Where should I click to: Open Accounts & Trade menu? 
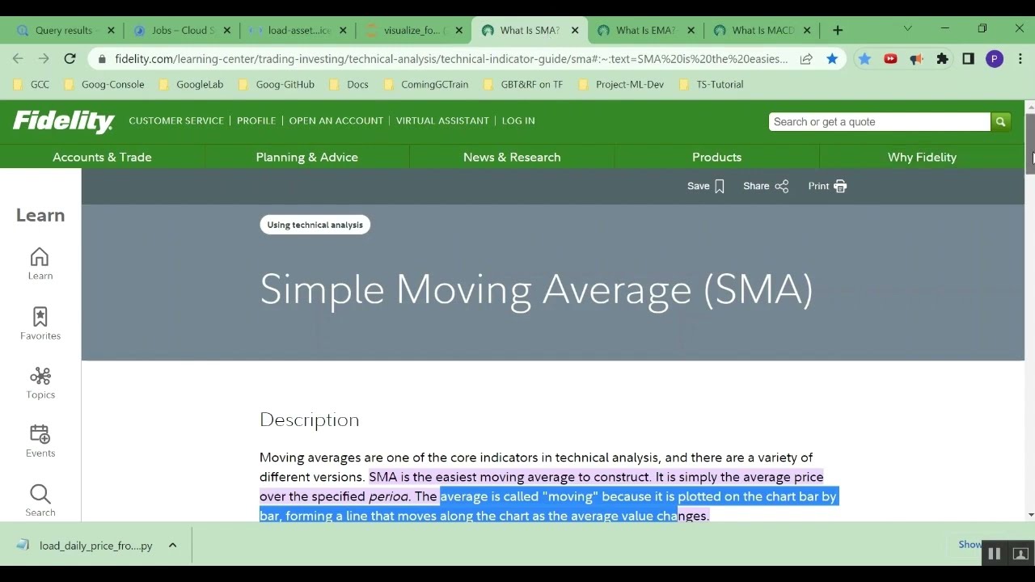point(102,157)
